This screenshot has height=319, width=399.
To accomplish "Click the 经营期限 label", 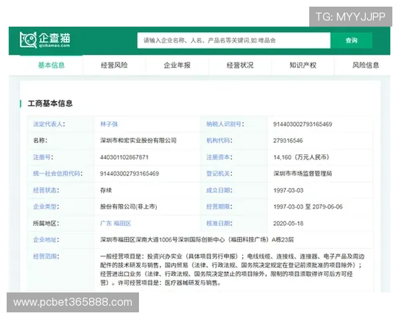I will pyautogui.click(x=219, y=207).
